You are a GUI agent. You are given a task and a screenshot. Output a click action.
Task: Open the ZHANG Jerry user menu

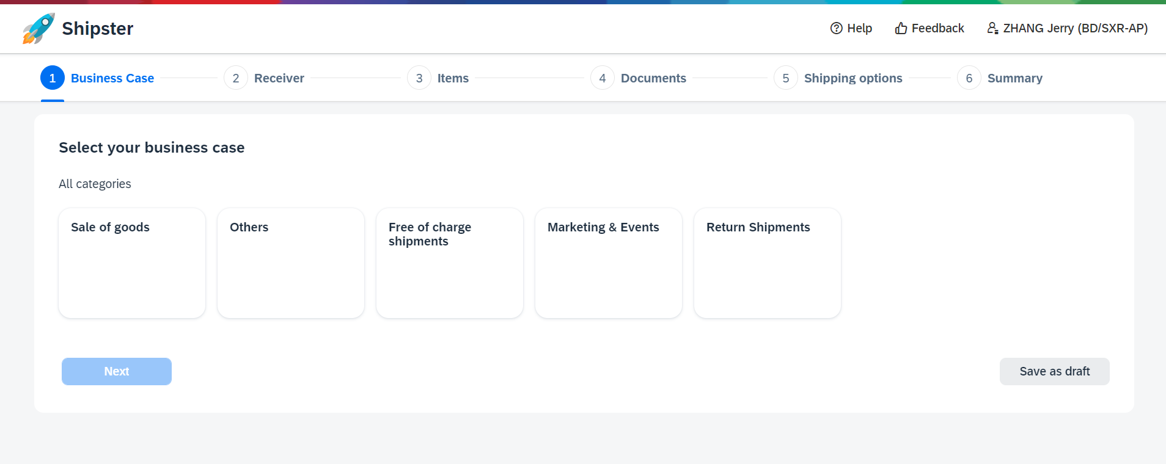1075,28
